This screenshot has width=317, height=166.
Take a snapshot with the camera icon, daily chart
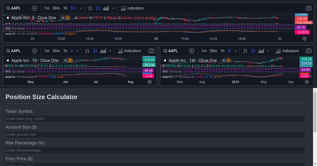point(152,51)
